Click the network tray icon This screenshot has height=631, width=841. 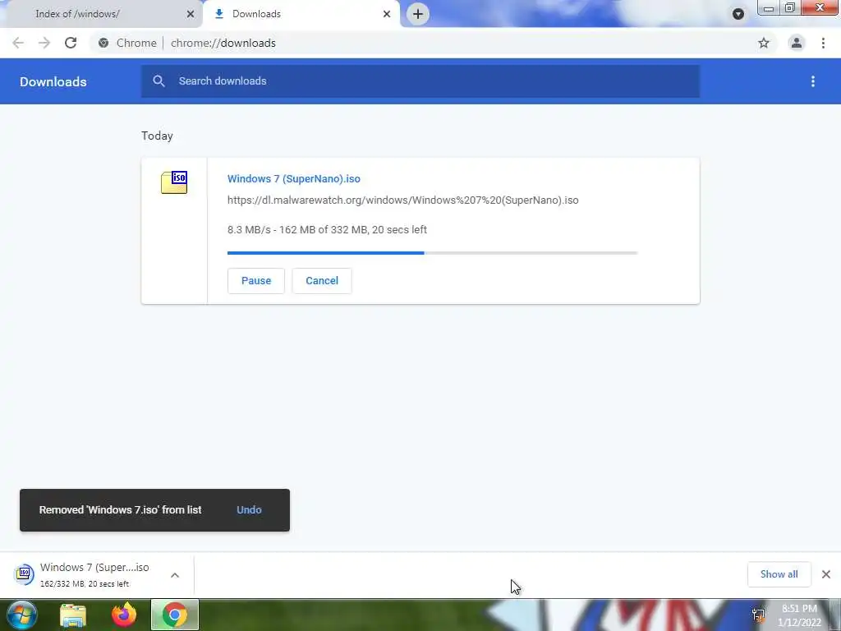pyautogui.click(x=758, y=615)
